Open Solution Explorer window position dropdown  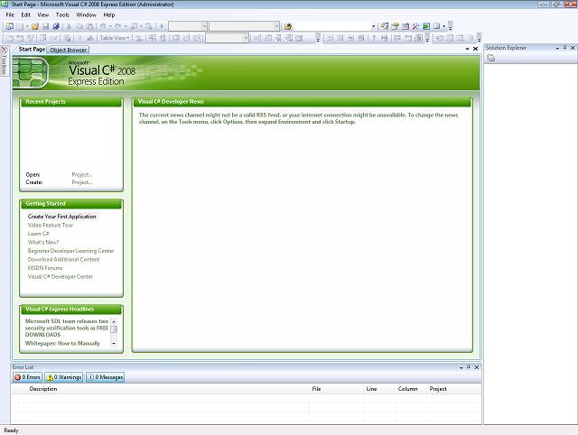[x=557, y=48]
